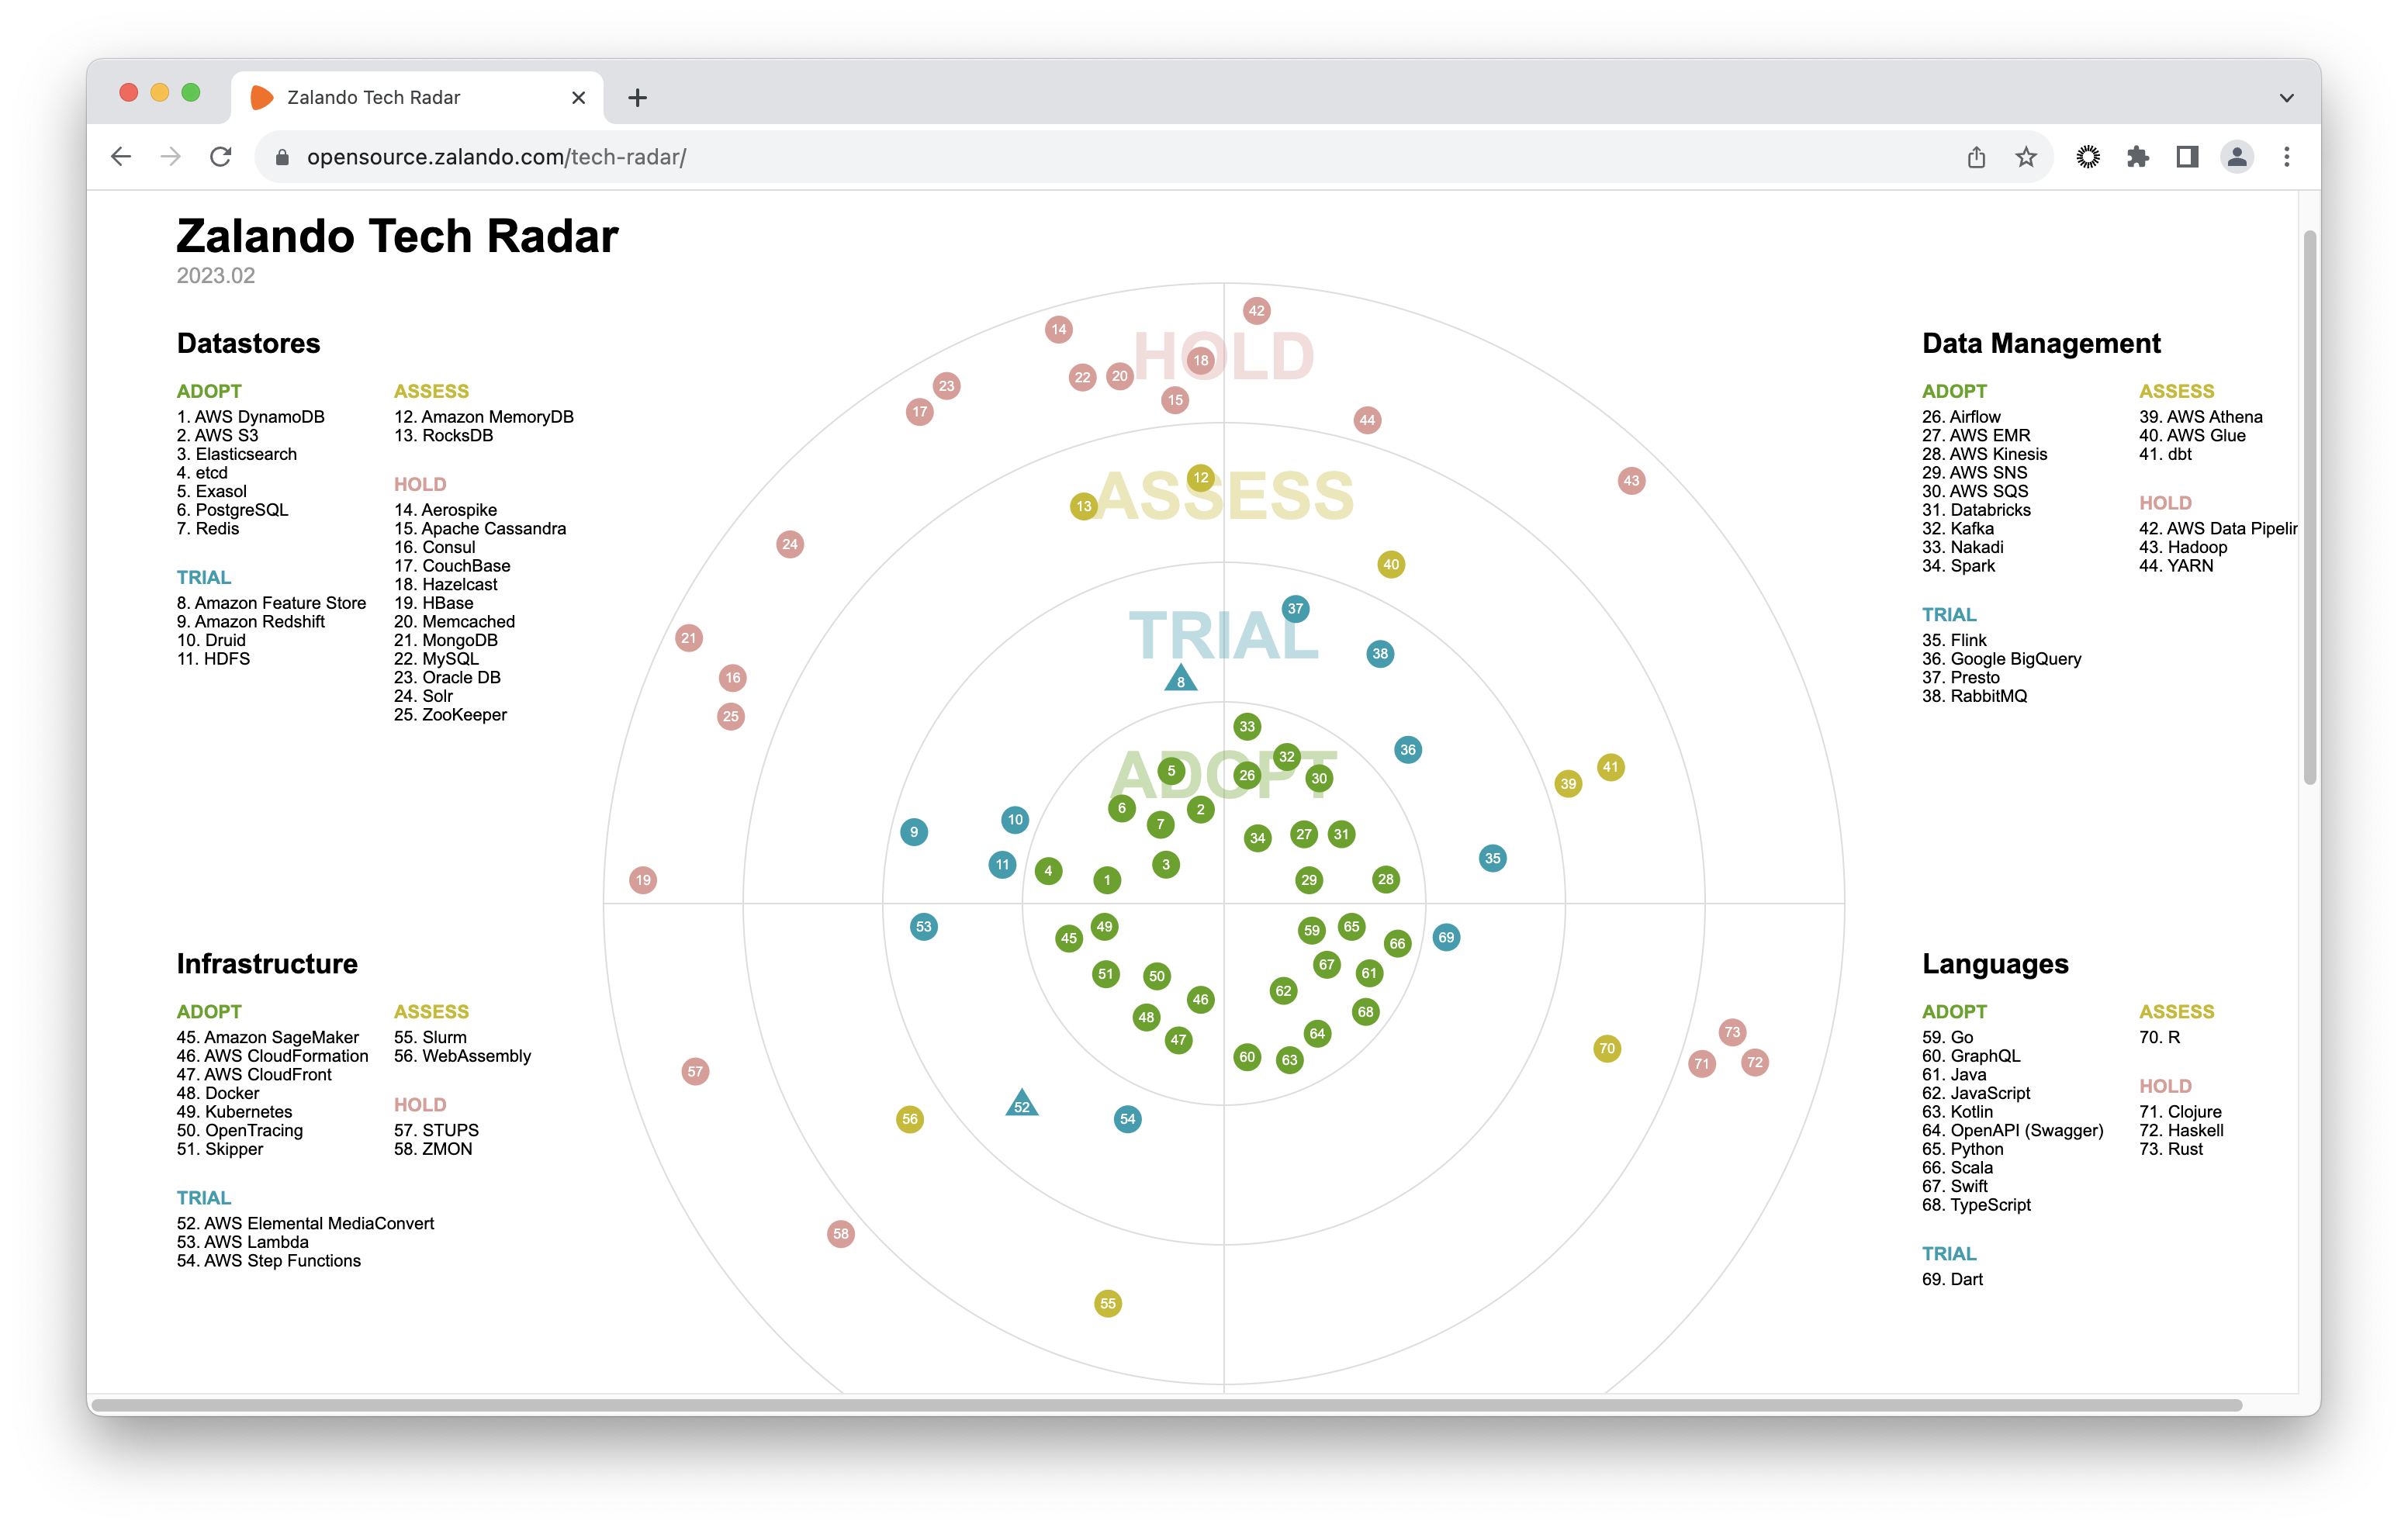The width and height of the screenshot is (2408, 1531).
Task: Expand the tab search chevron
Action: click(2286, 98)
